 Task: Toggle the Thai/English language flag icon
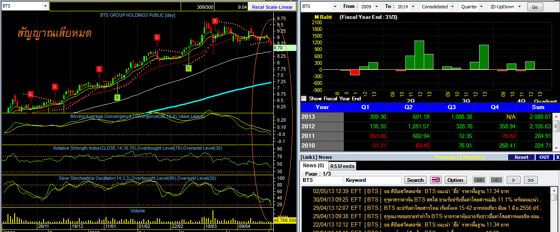436,180
